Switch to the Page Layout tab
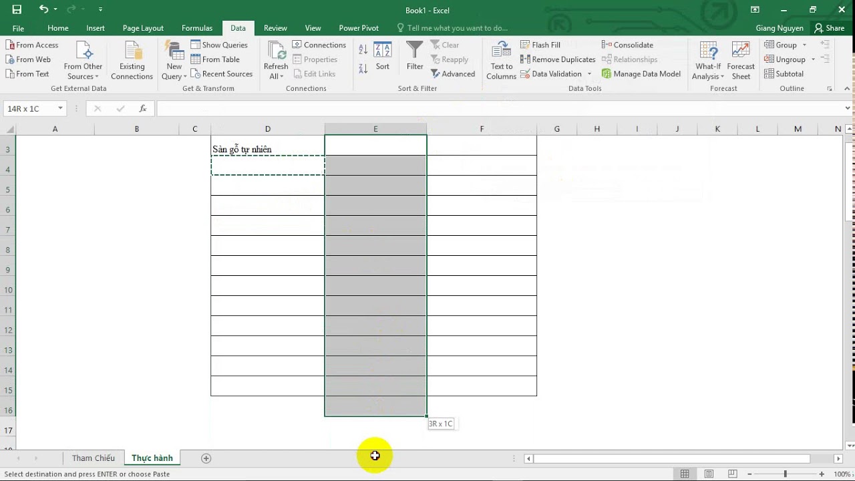Image resolution: width=855 pixels, height=481 pixels. tap(143, 28)
